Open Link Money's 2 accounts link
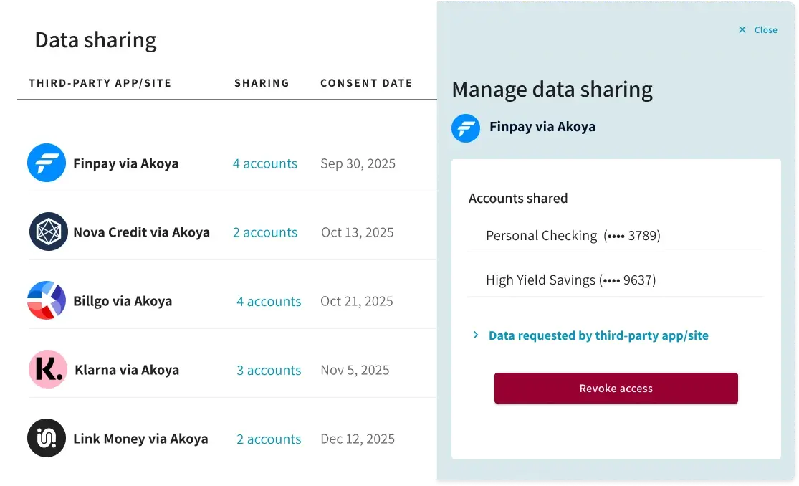This screenshot has height=486, width=799. 269,439
